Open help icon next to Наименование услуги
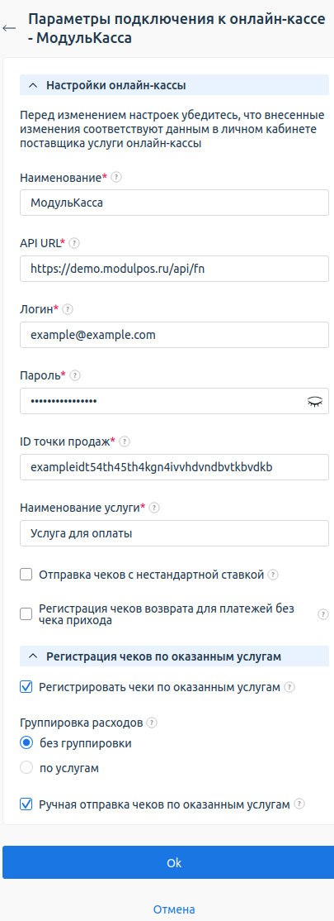The image size is (334, 921). tap(154, 508)
